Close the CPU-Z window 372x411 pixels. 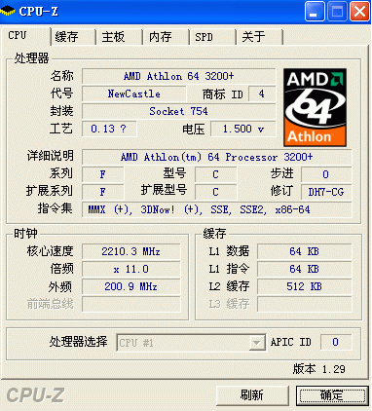click(359, 12)
